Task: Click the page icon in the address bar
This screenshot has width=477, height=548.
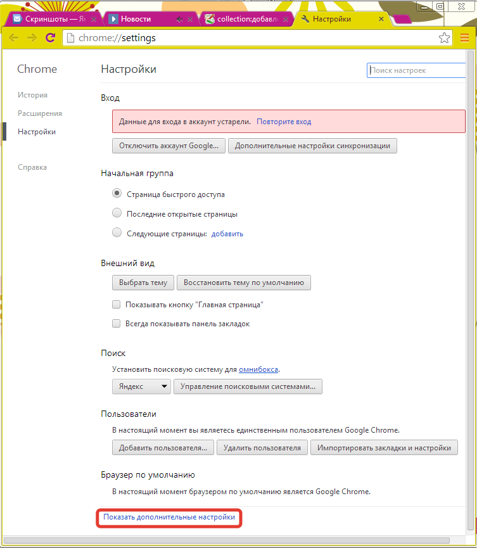Action: 70,38
